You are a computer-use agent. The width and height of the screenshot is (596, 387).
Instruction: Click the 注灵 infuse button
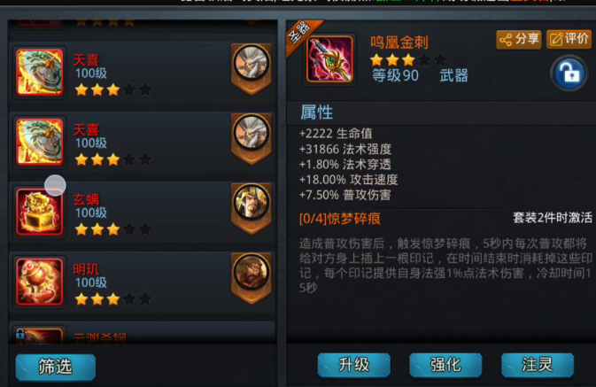click(x=538, y=365)
